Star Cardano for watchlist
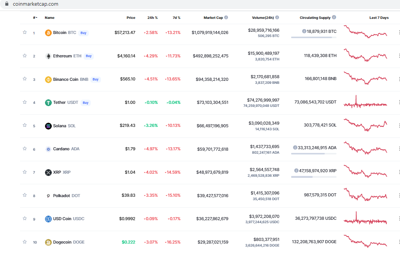The height and width of the screenshot is (253, 400). [x=25, y=148]
